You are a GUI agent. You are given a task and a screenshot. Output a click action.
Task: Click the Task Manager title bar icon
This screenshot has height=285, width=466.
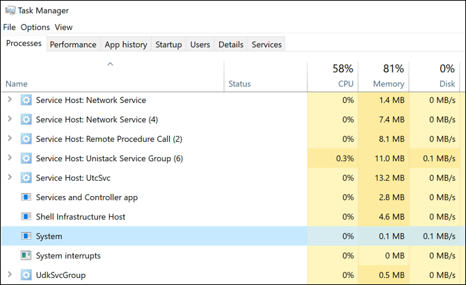pos(9,10)
